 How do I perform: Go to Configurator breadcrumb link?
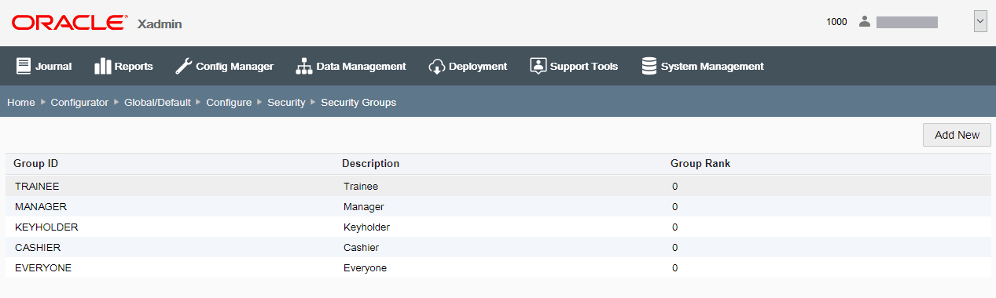pyautogui.click(x=79, y=103)
